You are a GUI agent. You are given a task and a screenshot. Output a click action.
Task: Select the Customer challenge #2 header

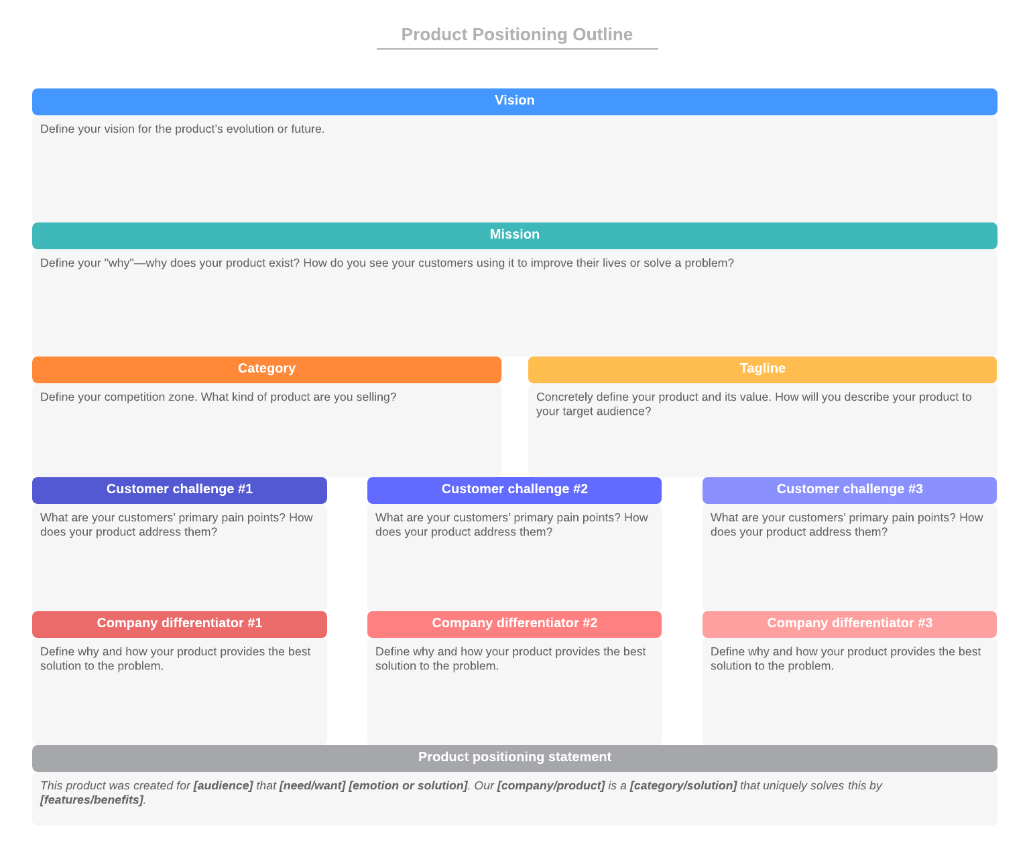[514, 490]
